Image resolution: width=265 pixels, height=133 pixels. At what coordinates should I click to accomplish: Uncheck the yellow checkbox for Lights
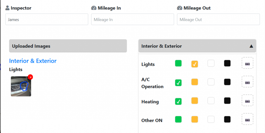tap(195, 64)
